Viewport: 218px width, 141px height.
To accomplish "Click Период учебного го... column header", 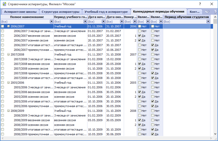I will [70, 17].
